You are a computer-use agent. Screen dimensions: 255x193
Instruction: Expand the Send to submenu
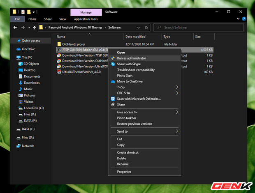click(x=177, y=131)
